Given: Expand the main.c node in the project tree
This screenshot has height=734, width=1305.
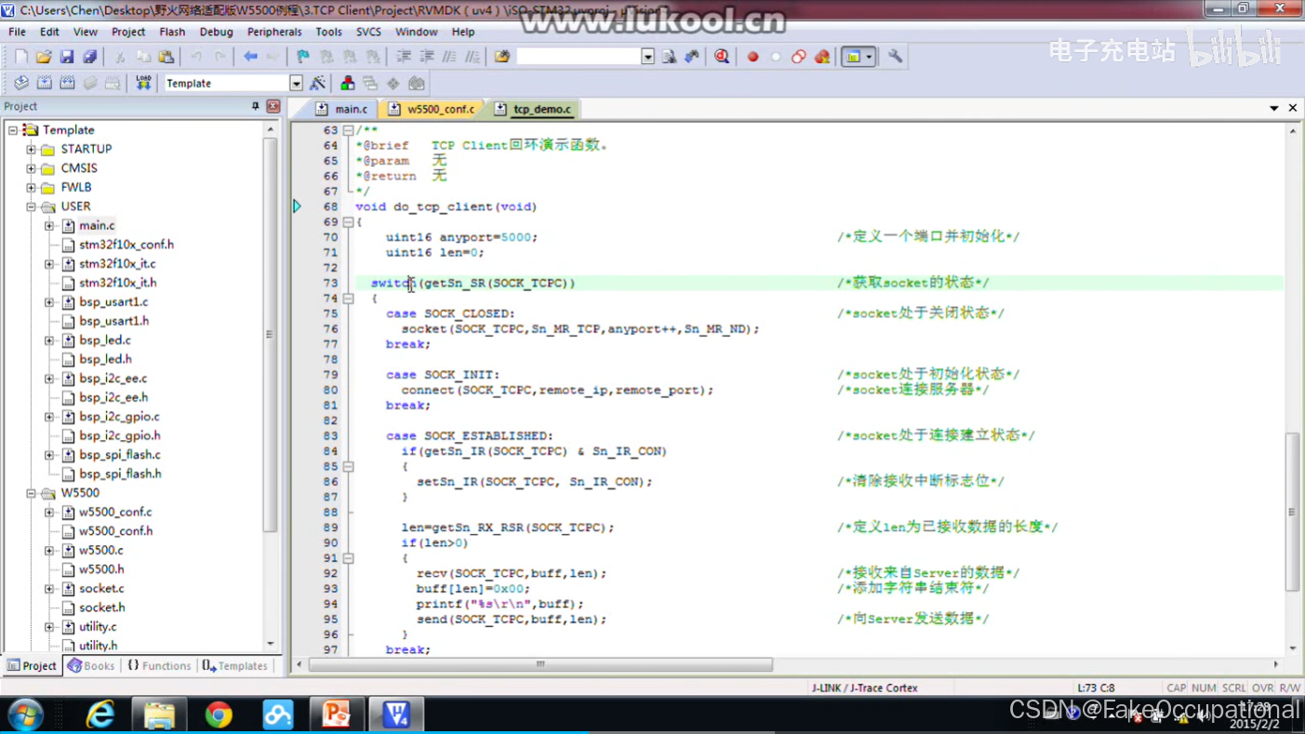Looking at the screenshot, I should 49,225.
